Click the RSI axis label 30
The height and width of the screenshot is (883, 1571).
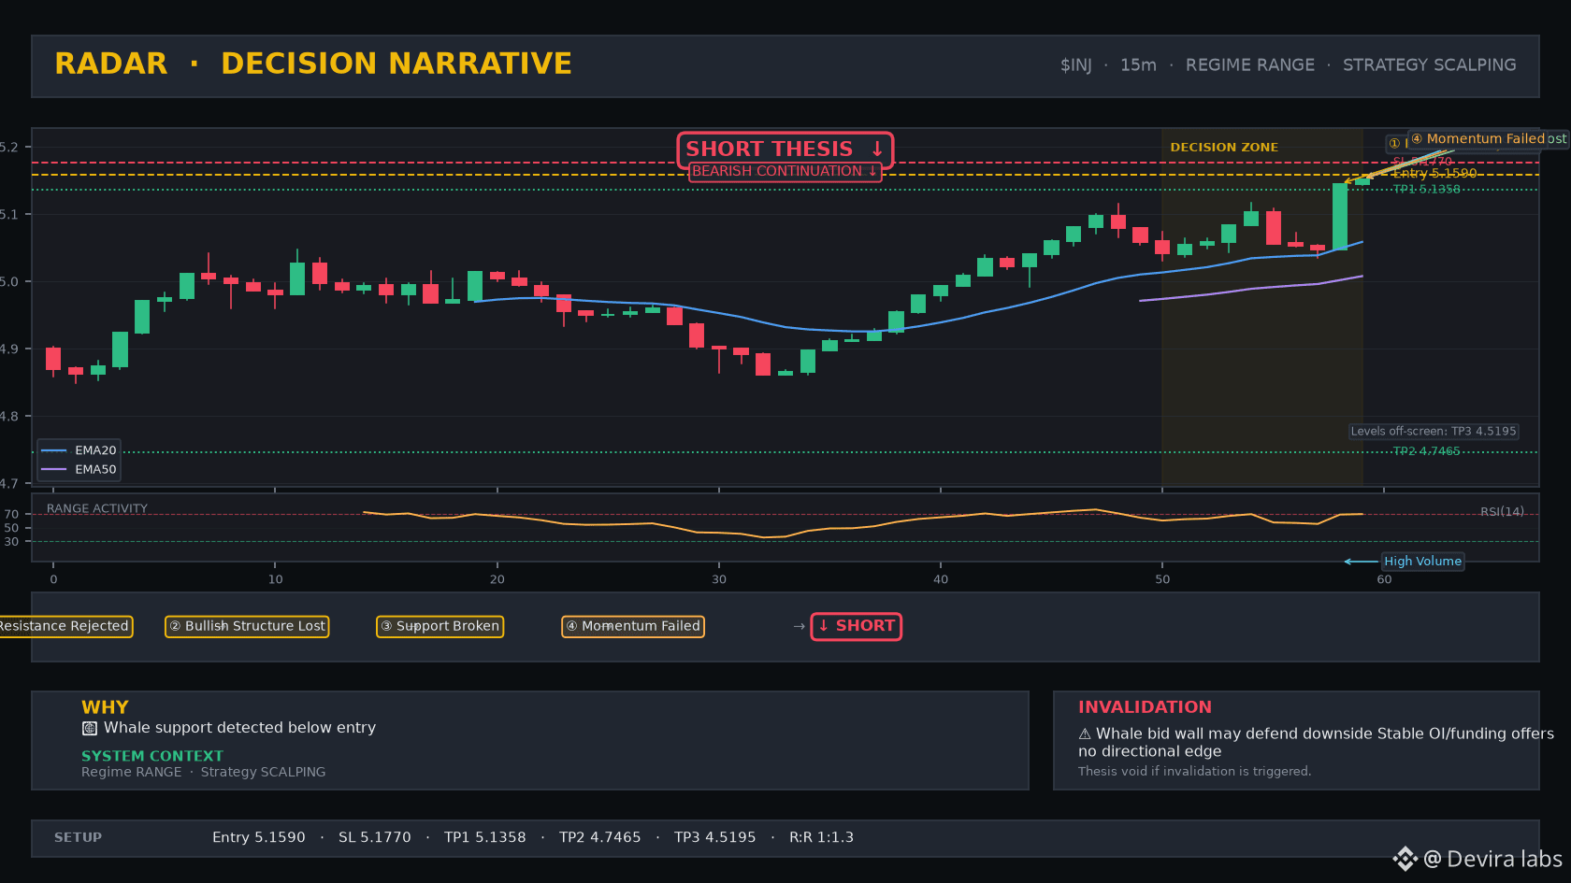coord(11,542)
